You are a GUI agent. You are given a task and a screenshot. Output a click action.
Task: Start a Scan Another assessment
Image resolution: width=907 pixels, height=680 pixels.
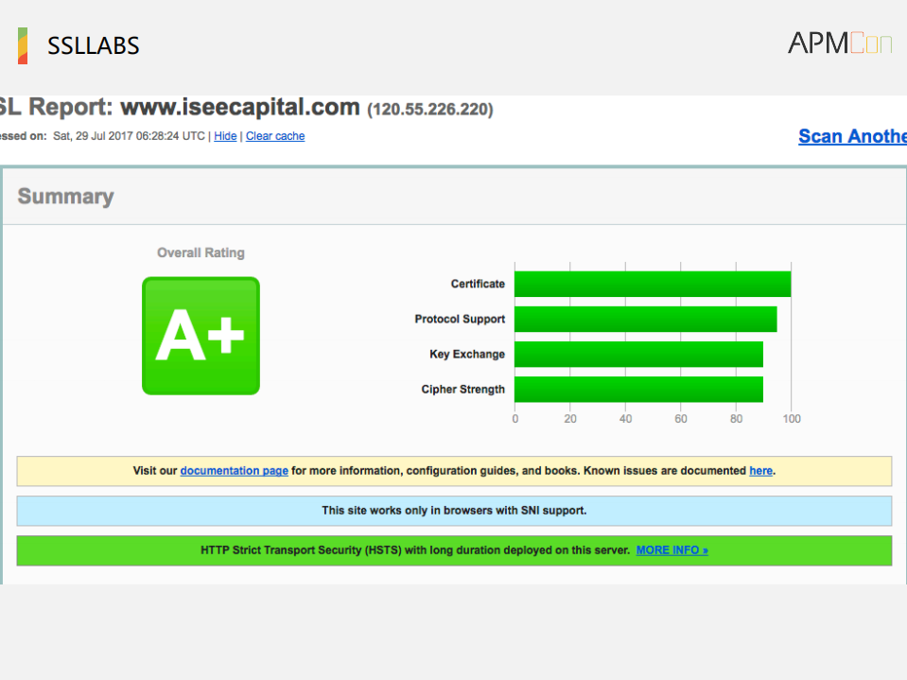tap(852, 135)
